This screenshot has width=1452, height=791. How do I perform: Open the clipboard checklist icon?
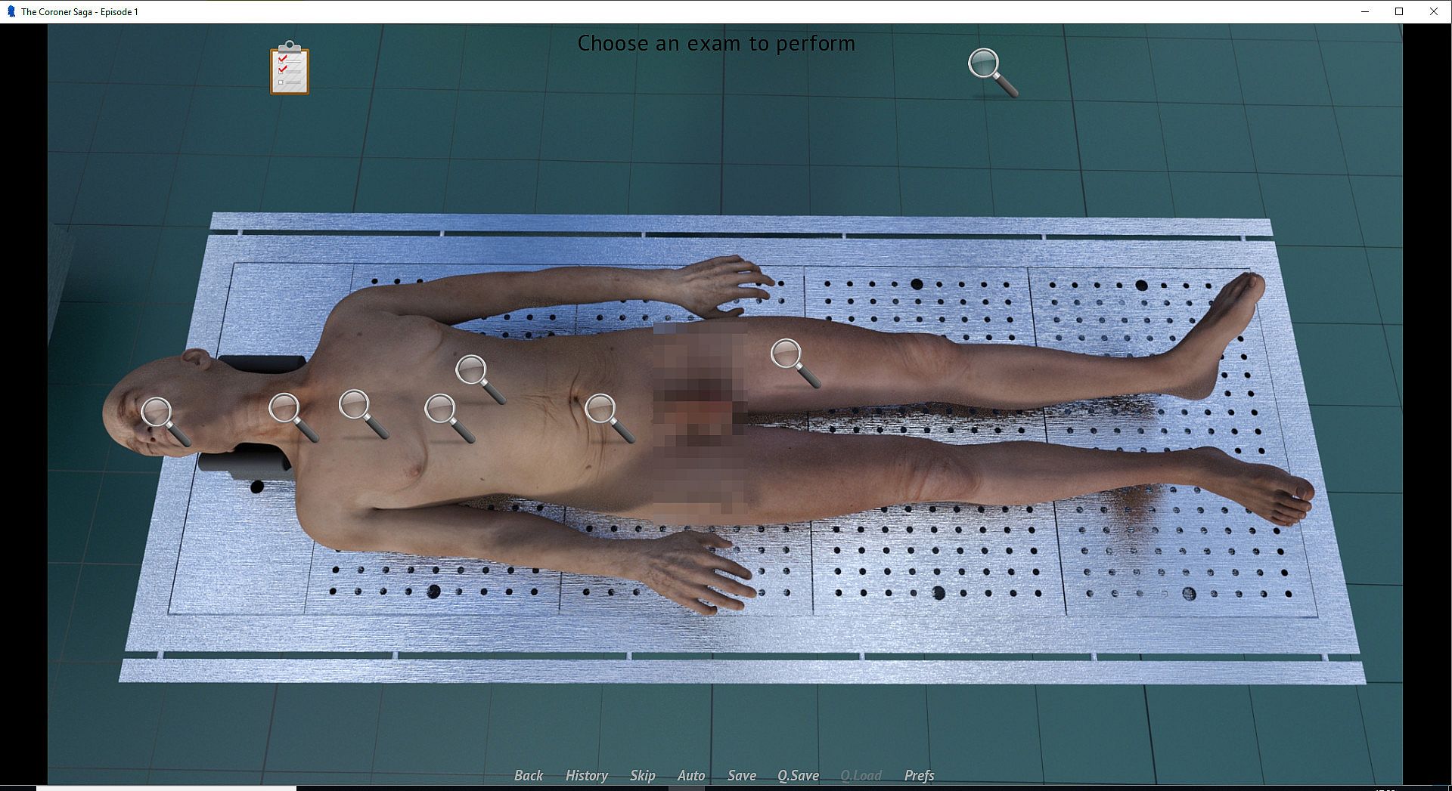click(290, 68)
